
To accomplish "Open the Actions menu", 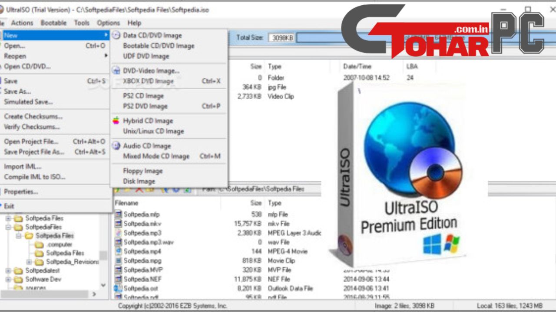I will click(22, 23).
